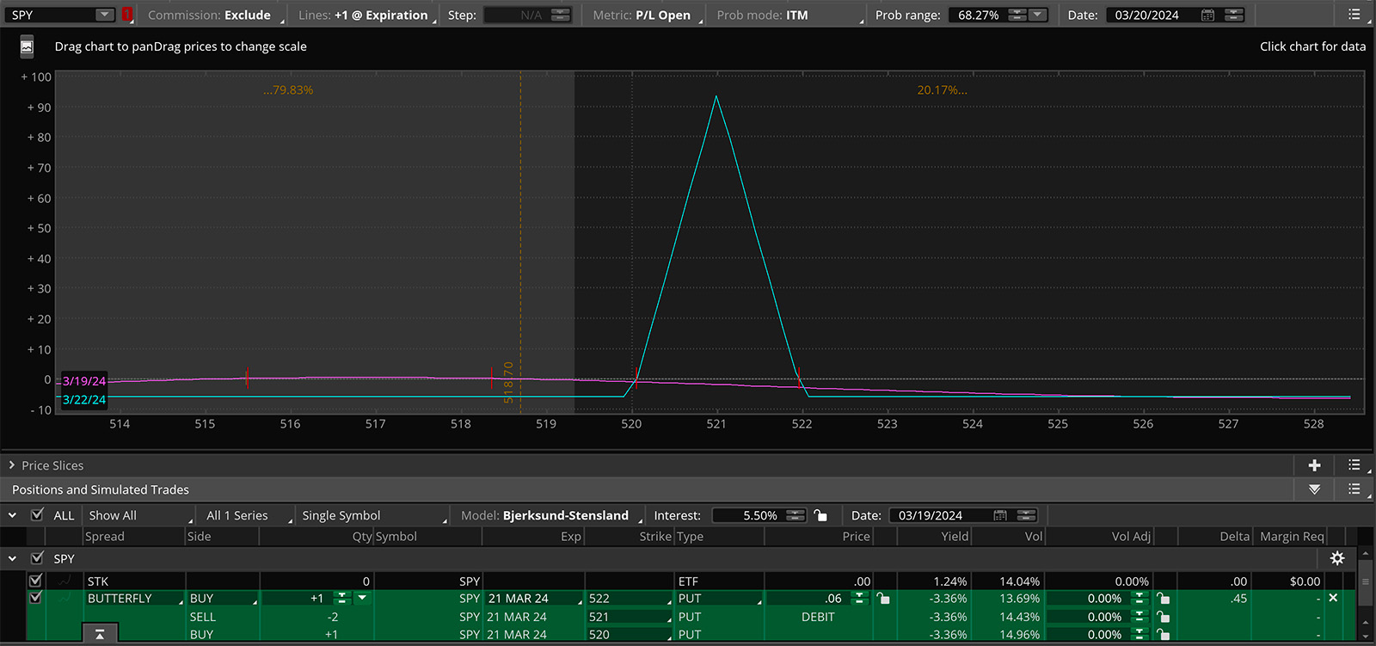Adjust the top Date 03/20/2024 stepper
The image size is (1376, 646).
(1233, 15)
